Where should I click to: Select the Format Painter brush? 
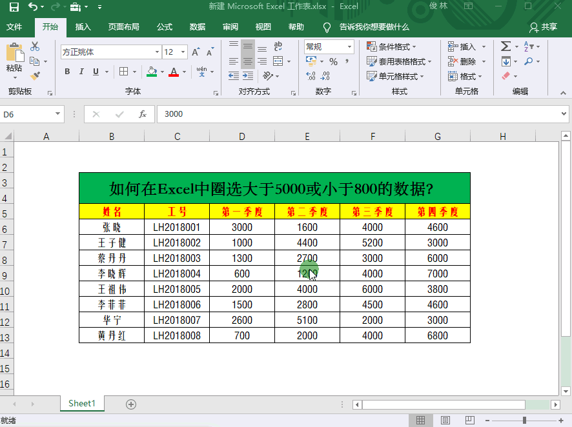click(35, 75)
